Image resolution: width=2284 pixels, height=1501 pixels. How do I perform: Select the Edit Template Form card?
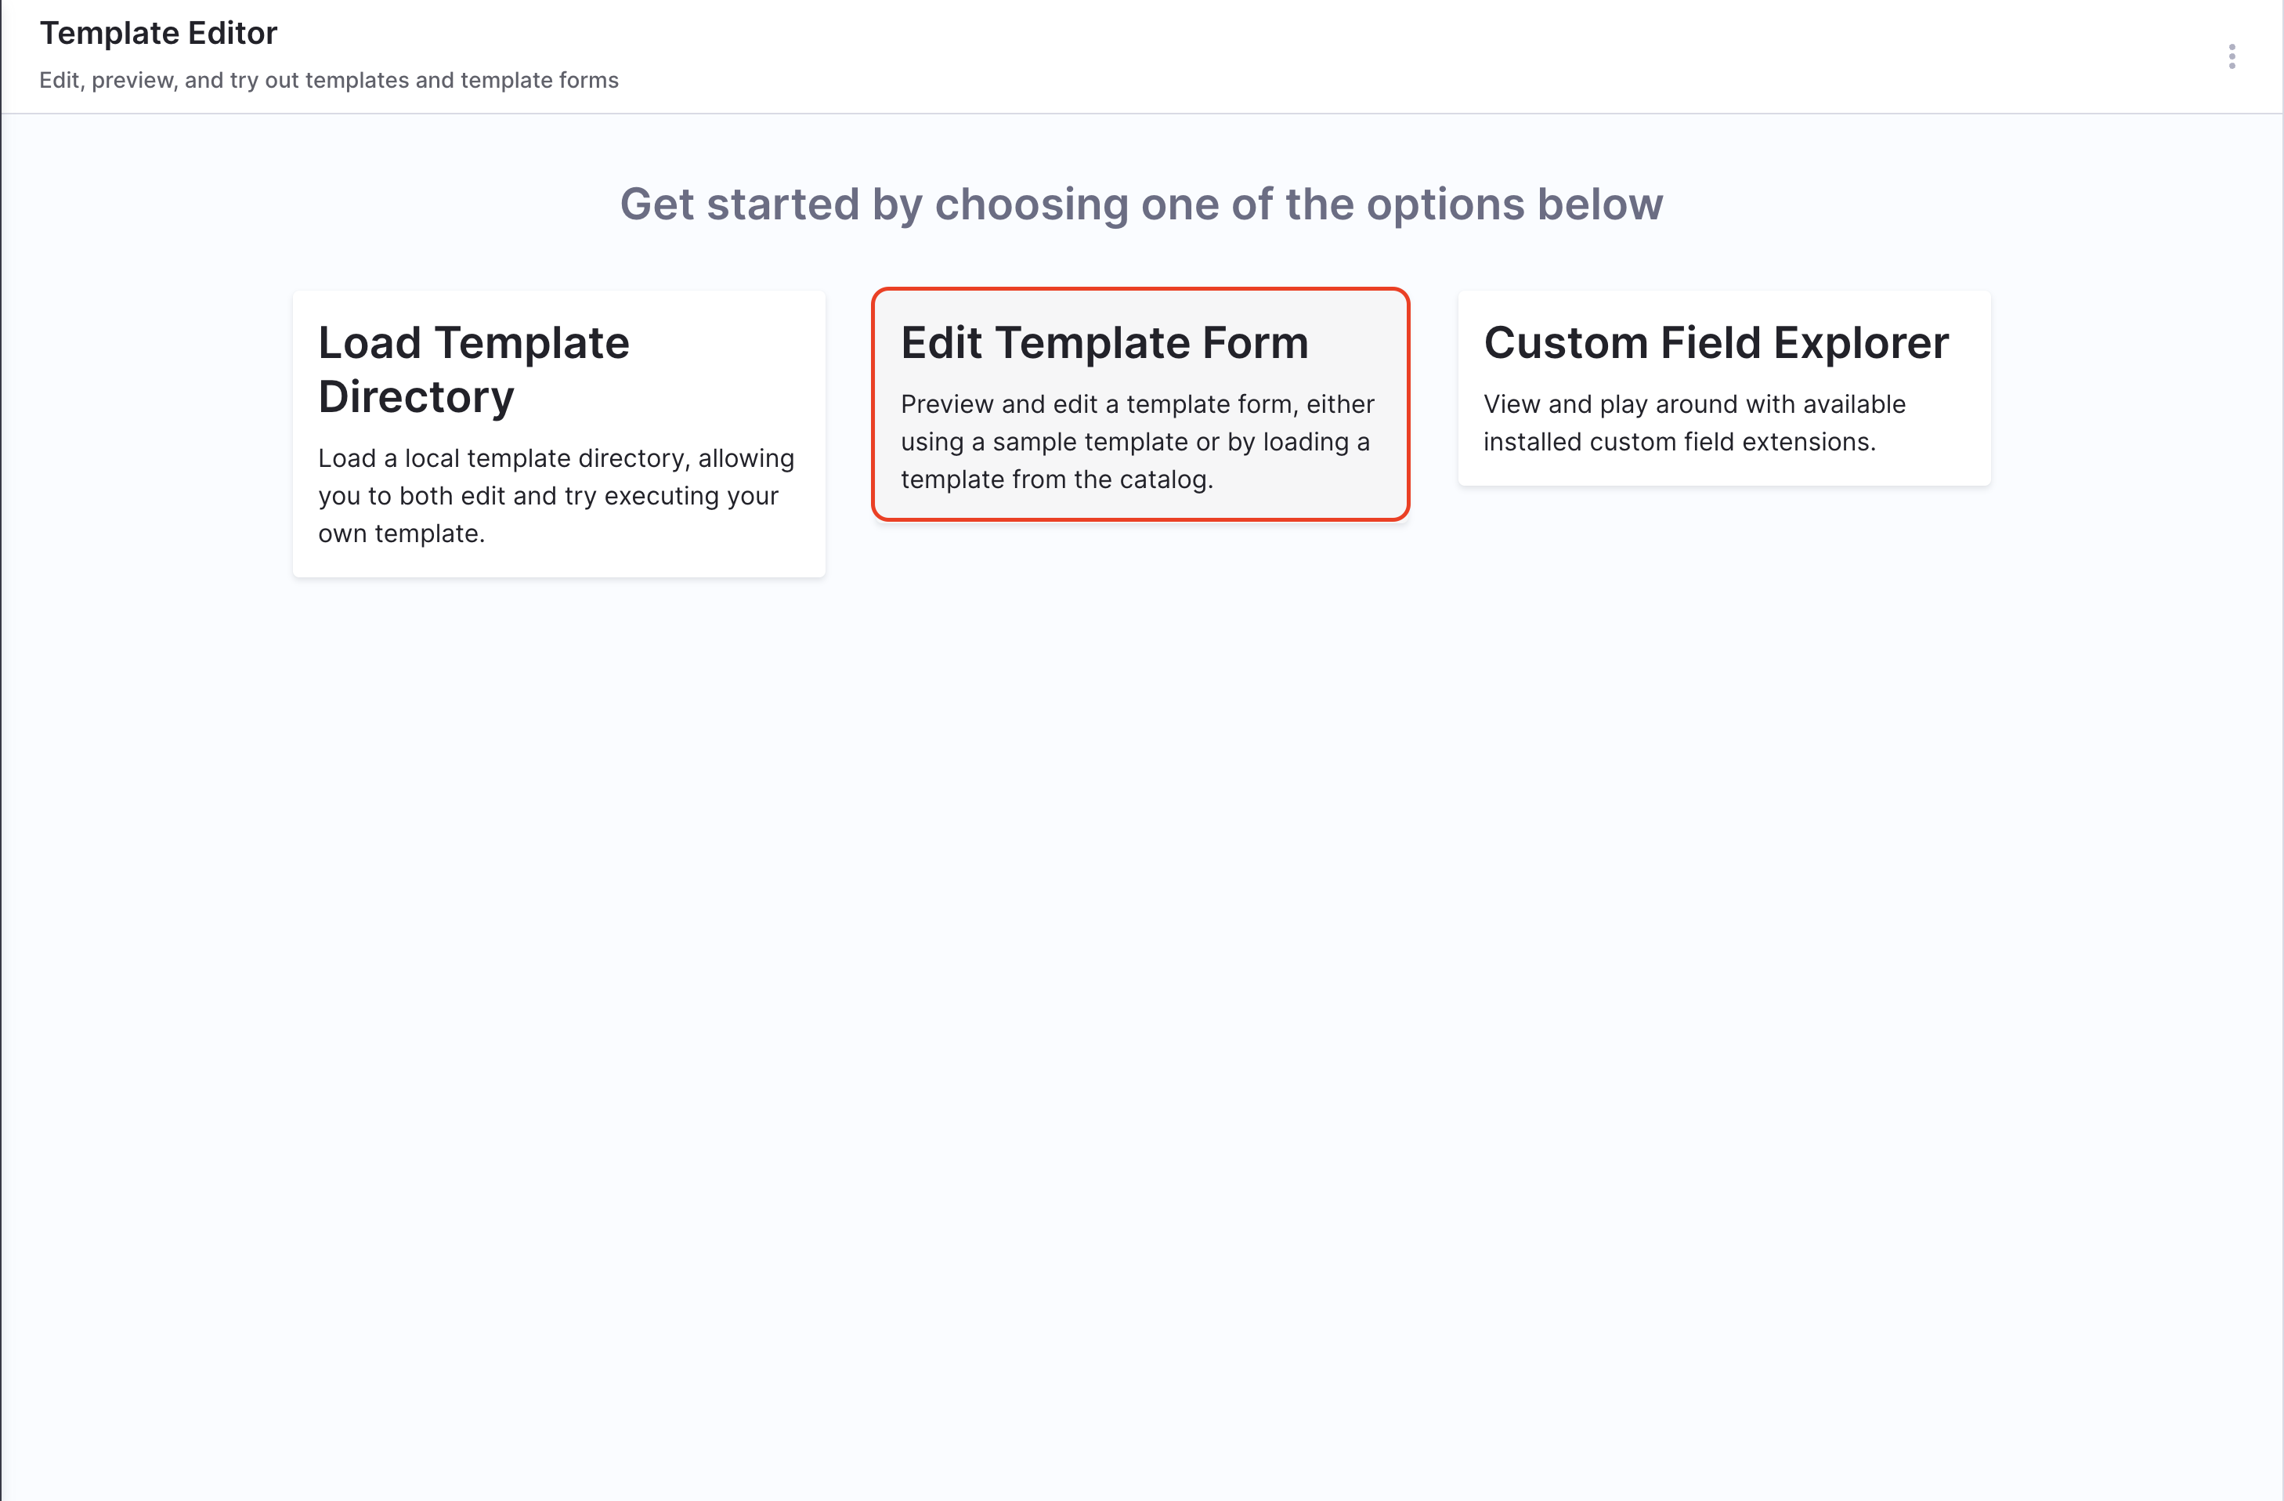(1139, 404)
